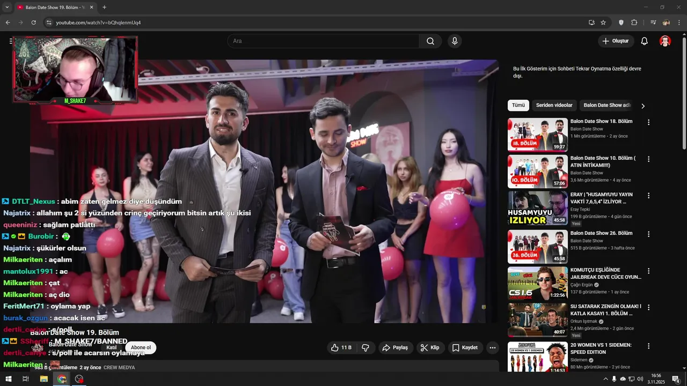Open HUSAMYUYU IZLIYOR video thumbnail

tap(537, 208)
